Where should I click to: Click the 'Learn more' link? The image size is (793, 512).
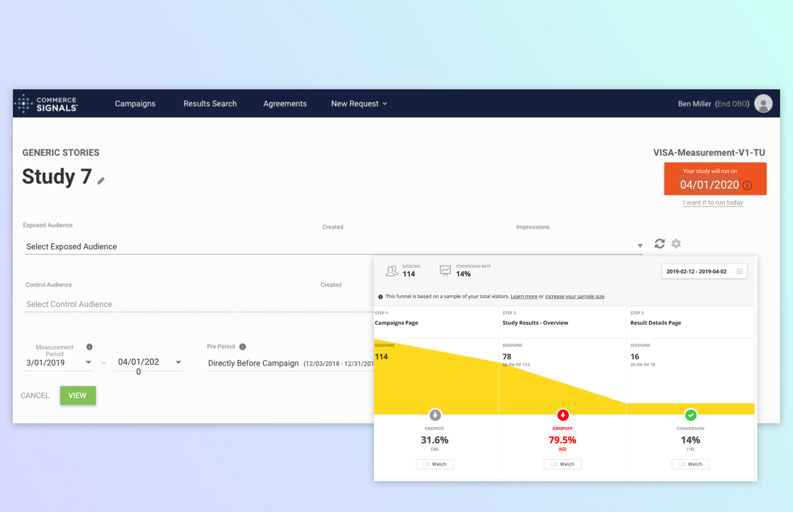point(524,296)
